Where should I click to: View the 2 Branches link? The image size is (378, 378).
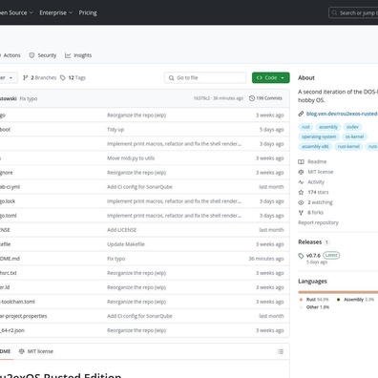pos(39,77)
